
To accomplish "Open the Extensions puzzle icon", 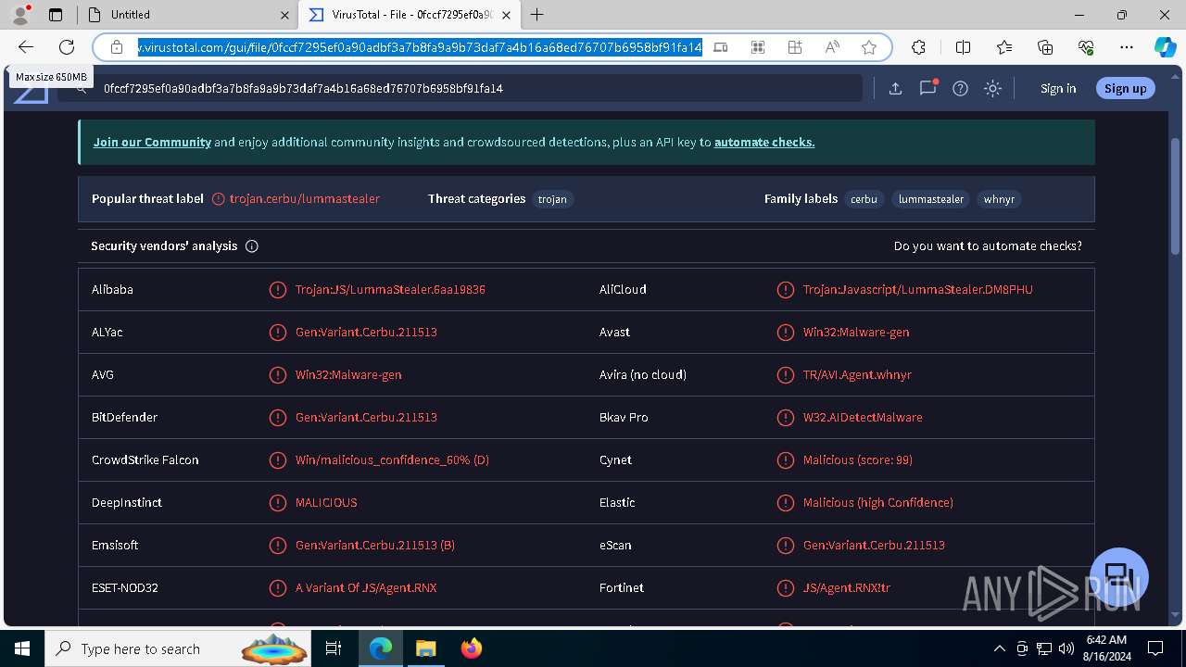I will tap(919, 47).
